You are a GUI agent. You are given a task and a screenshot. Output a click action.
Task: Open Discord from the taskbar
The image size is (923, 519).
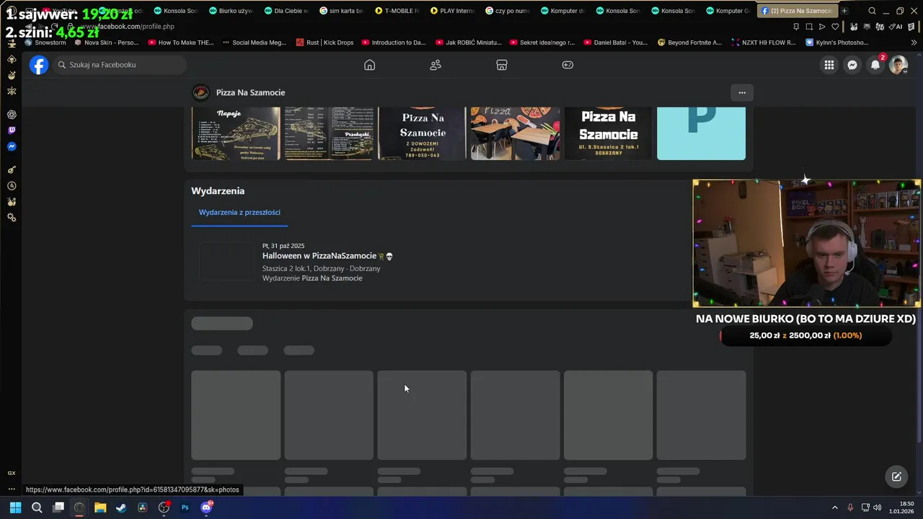pyautogui.click(x=206, y=507)
